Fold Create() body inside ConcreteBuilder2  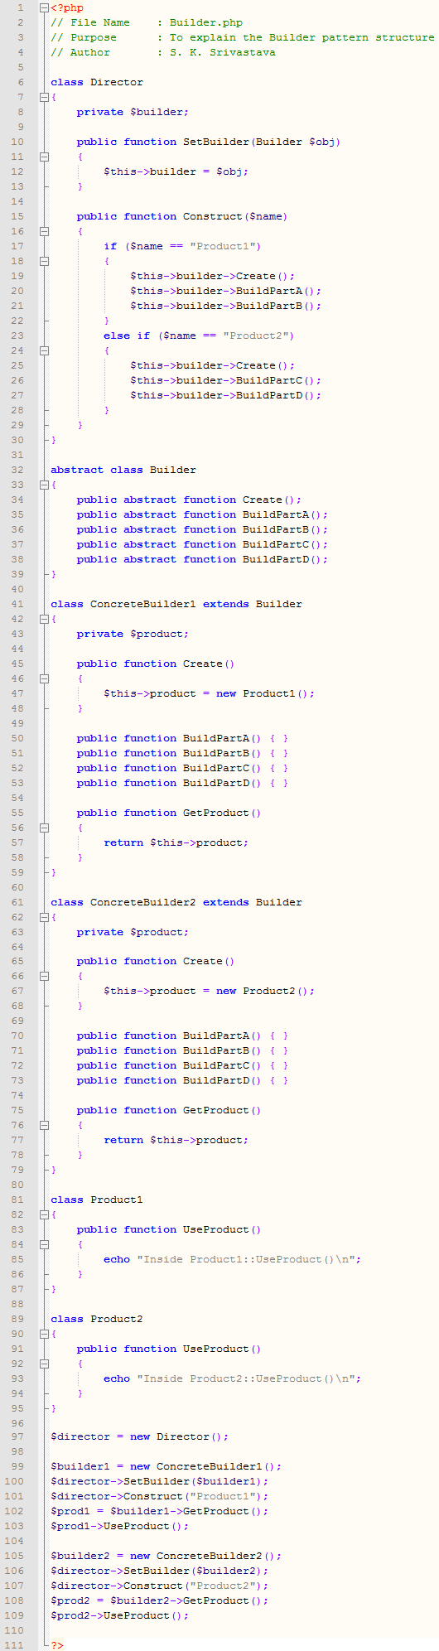(44, 976)
